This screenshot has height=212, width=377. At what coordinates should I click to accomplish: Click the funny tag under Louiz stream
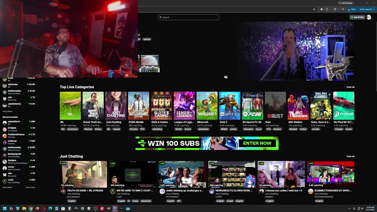[135, 201]
